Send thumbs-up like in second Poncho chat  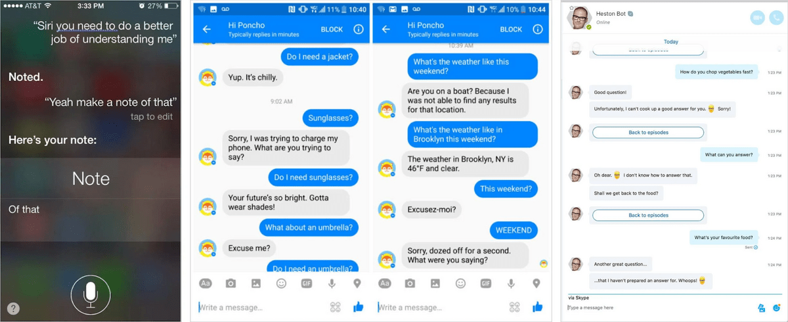click(537, 307)
